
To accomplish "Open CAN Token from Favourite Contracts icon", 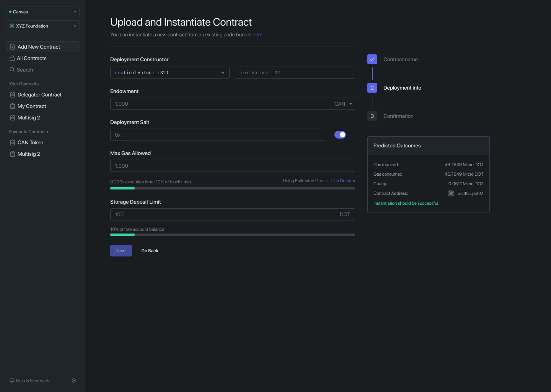I will (x=12, y=142).
